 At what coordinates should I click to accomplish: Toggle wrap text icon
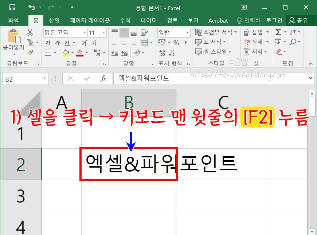click(x=144, y=32)
